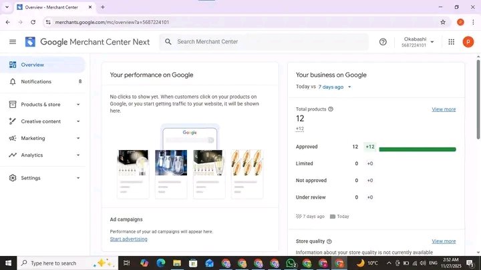The height and width of the screenshot is (270, 481).
Task: Show hidden system tray icons
Action: point(389,263)
